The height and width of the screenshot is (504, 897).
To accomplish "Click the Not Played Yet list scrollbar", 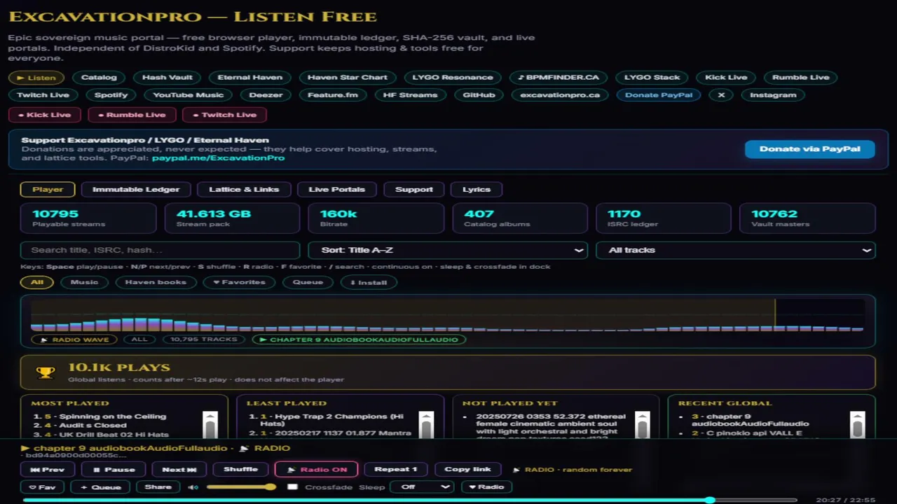I will point(642,424).
